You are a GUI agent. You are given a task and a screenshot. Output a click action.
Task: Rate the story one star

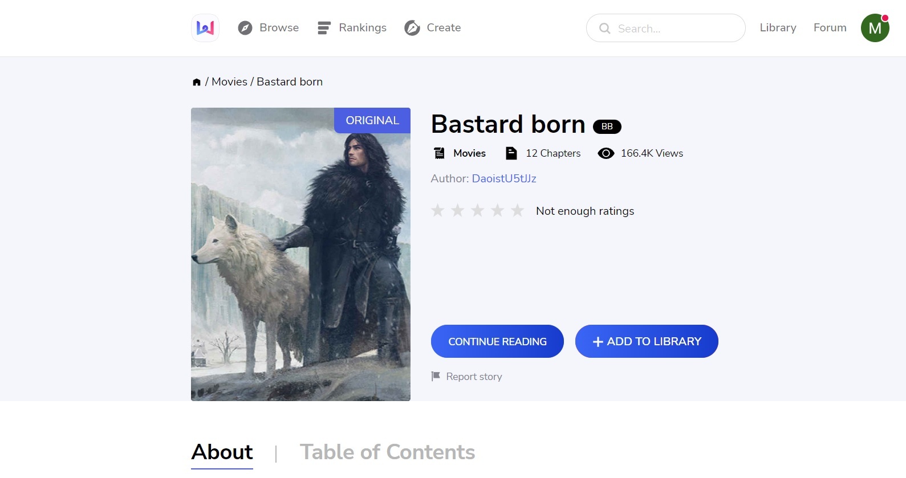pos(437,211)
